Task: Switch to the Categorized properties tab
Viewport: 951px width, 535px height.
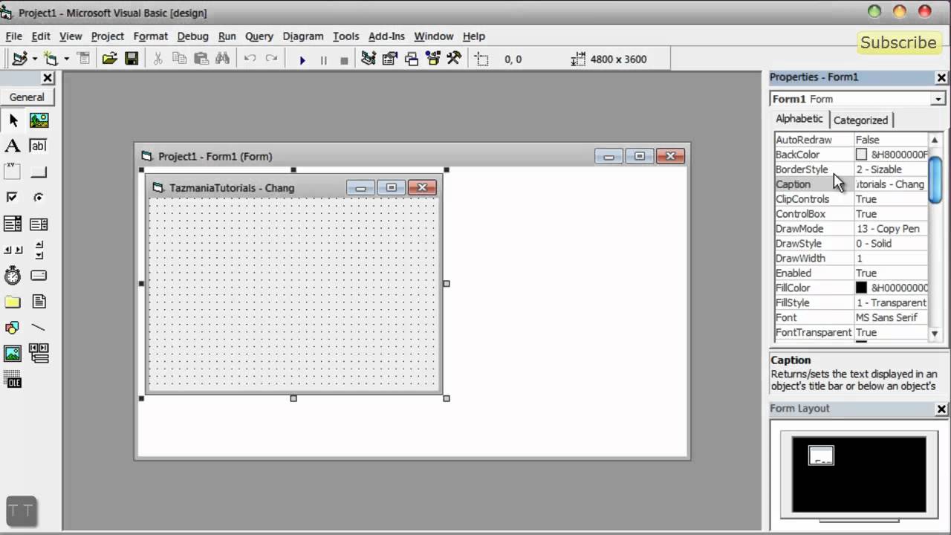Action: pos(860,120)
